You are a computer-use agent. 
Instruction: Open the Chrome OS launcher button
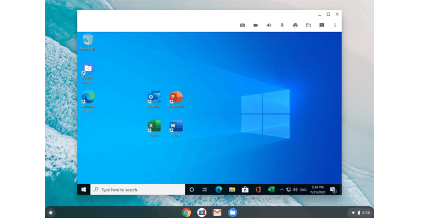pos(51,212)
